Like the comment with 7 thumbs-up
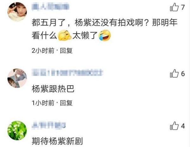Screen dimensions: 190x147 click(174, 7)
